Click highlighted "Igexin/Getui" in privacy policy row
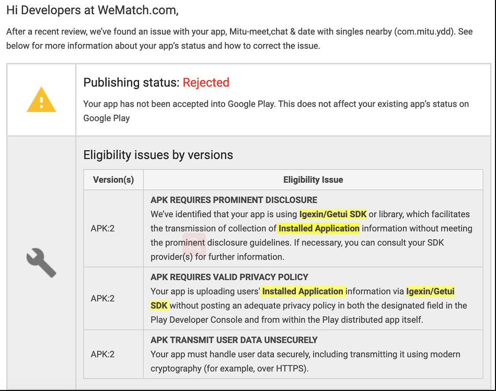Viewport: 496px width, 391px height. [x=430, y=292]
